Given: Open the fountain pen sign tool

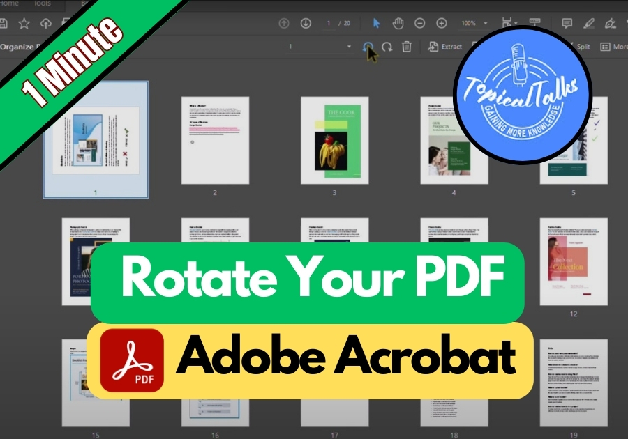Looking at the screenshot, I should tap(611, 23).
